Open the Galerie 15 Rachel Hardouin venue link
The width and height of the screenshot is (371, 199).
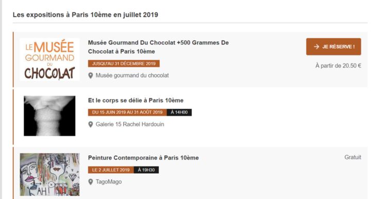[x=130, y=124]
